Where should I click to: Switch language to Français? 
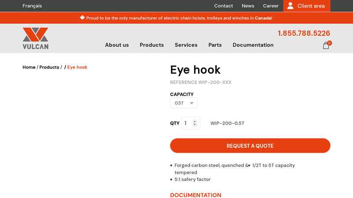[x=32, y=6]
